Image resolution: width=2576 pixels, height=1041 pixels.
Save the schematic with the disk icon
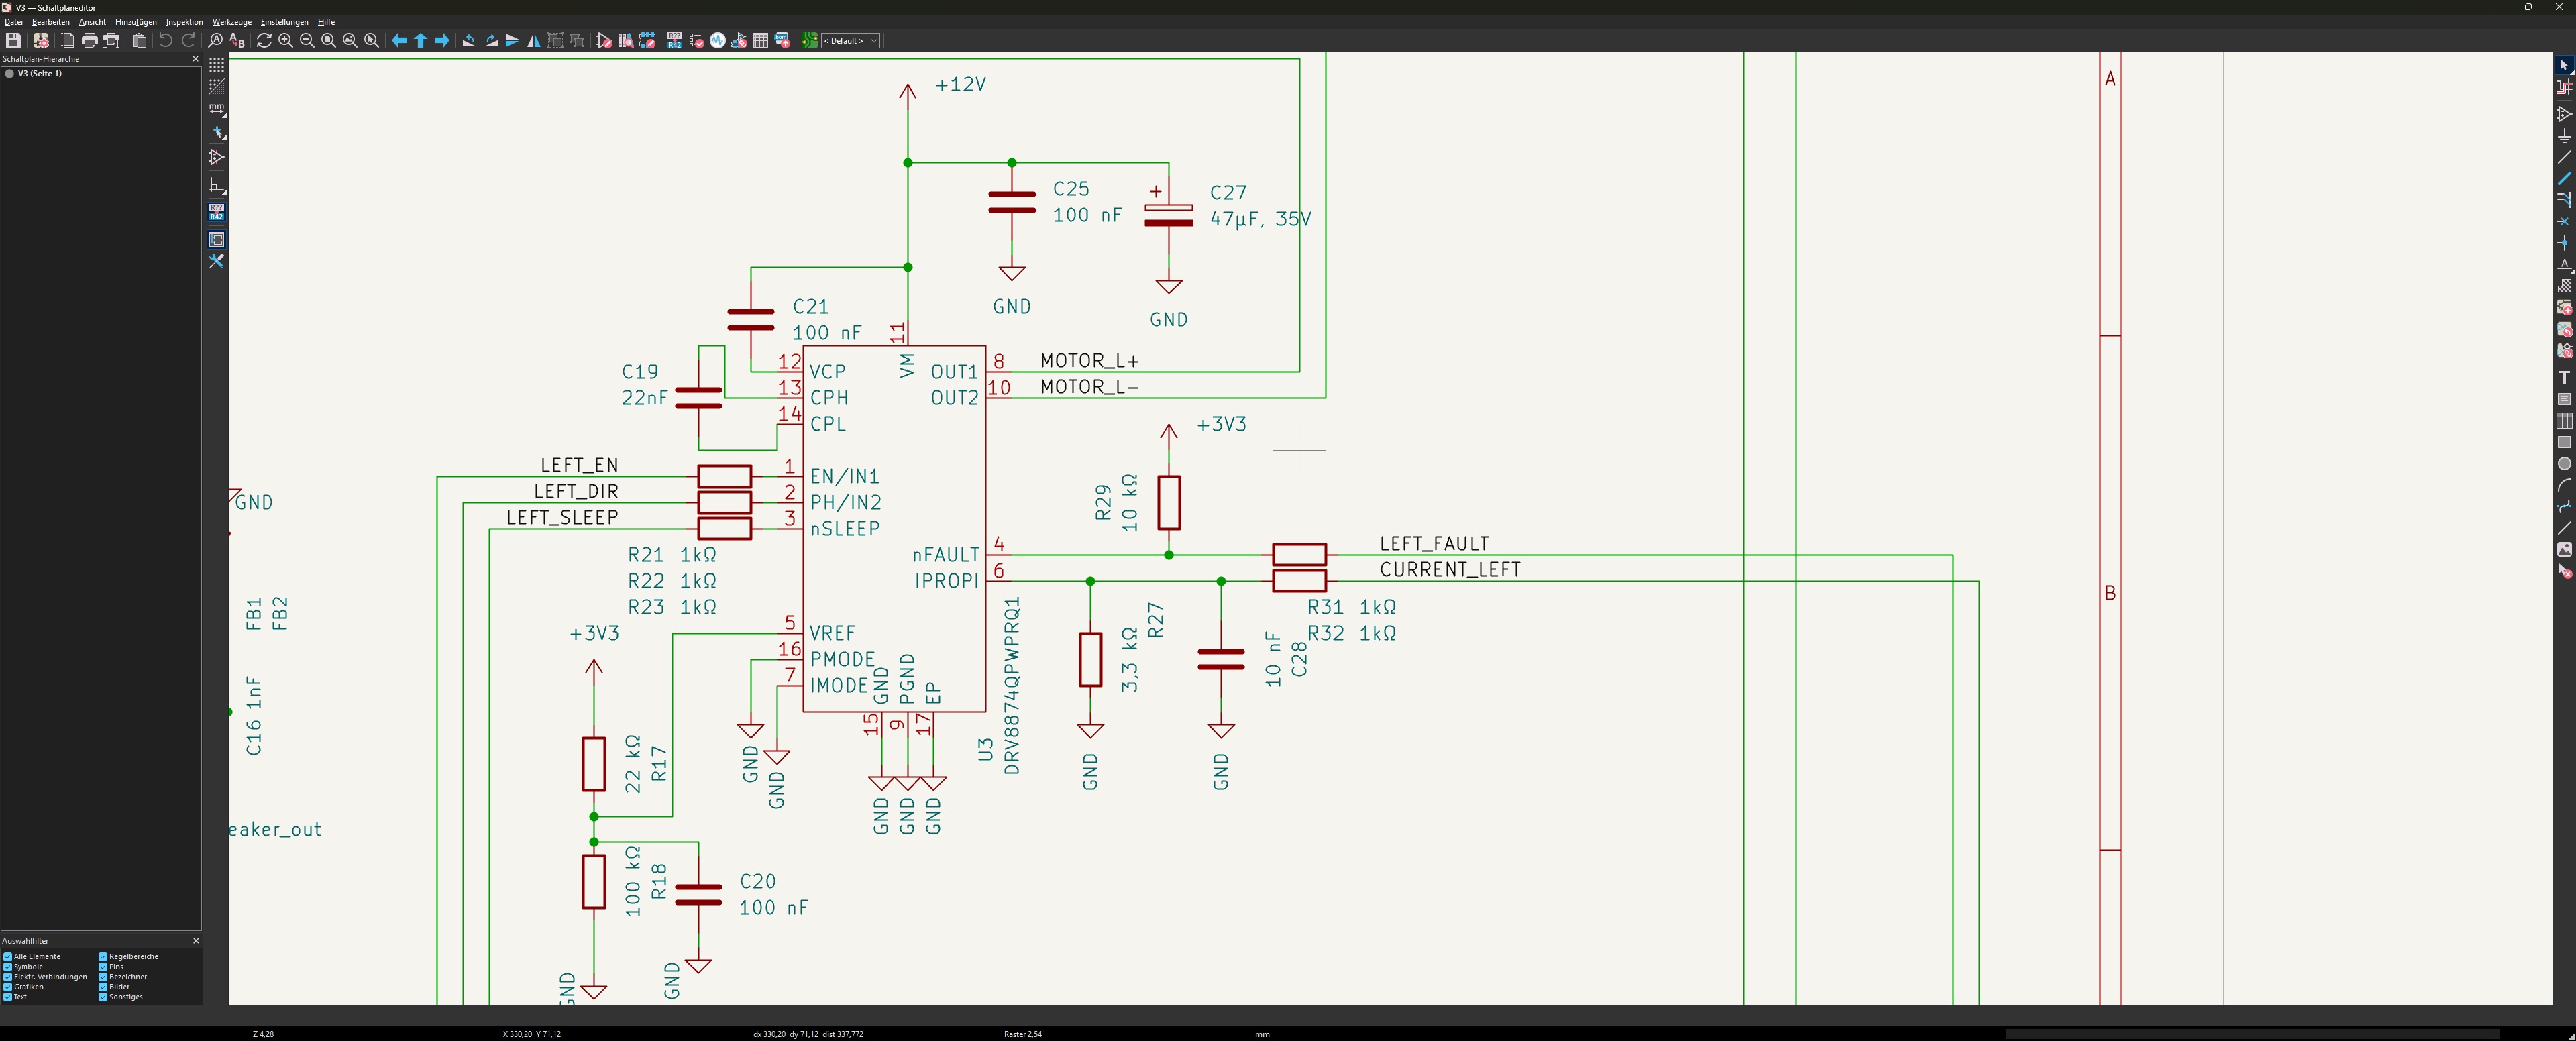coord(13,41)
